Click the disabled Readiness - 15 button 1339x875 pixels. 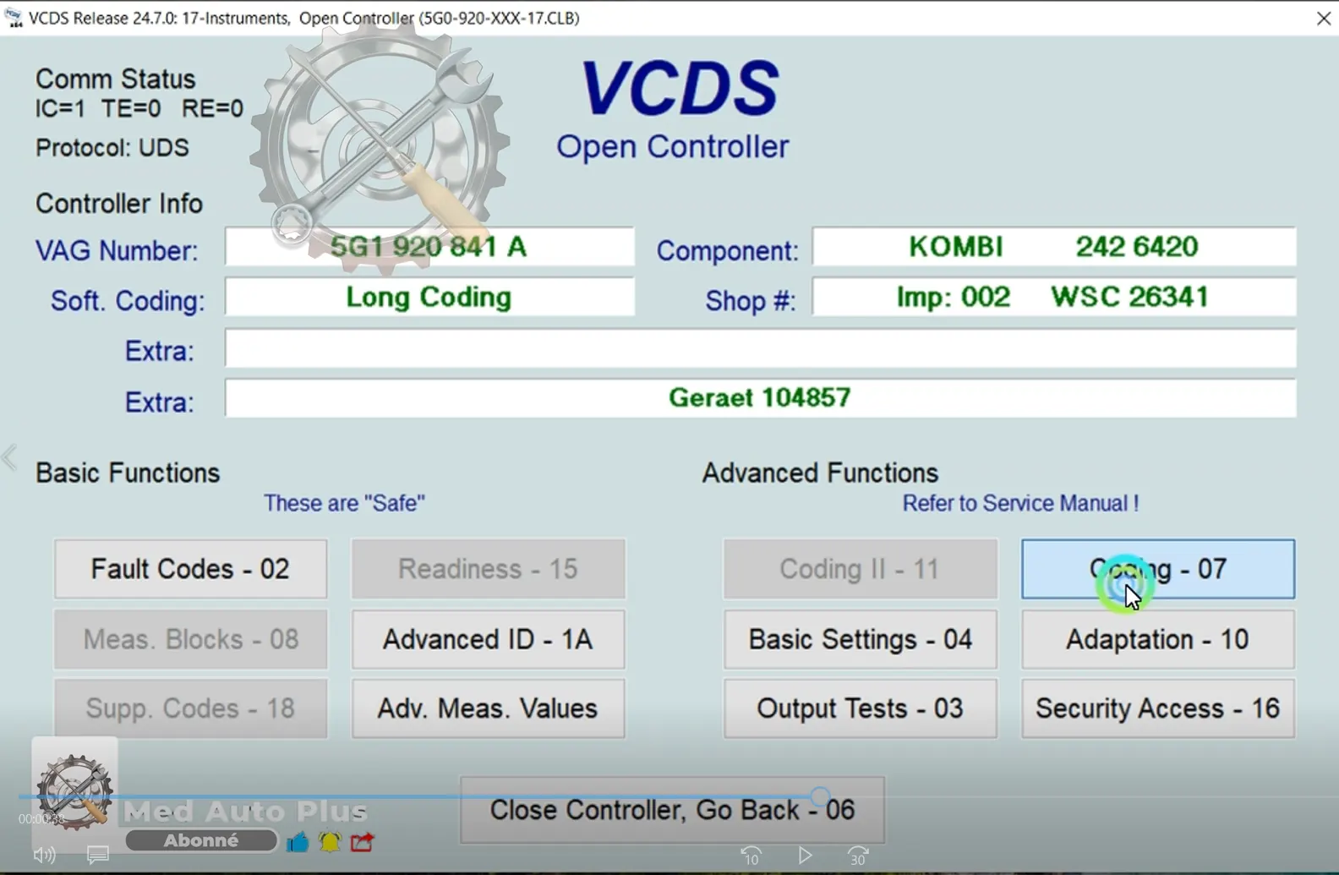[488, 569]
